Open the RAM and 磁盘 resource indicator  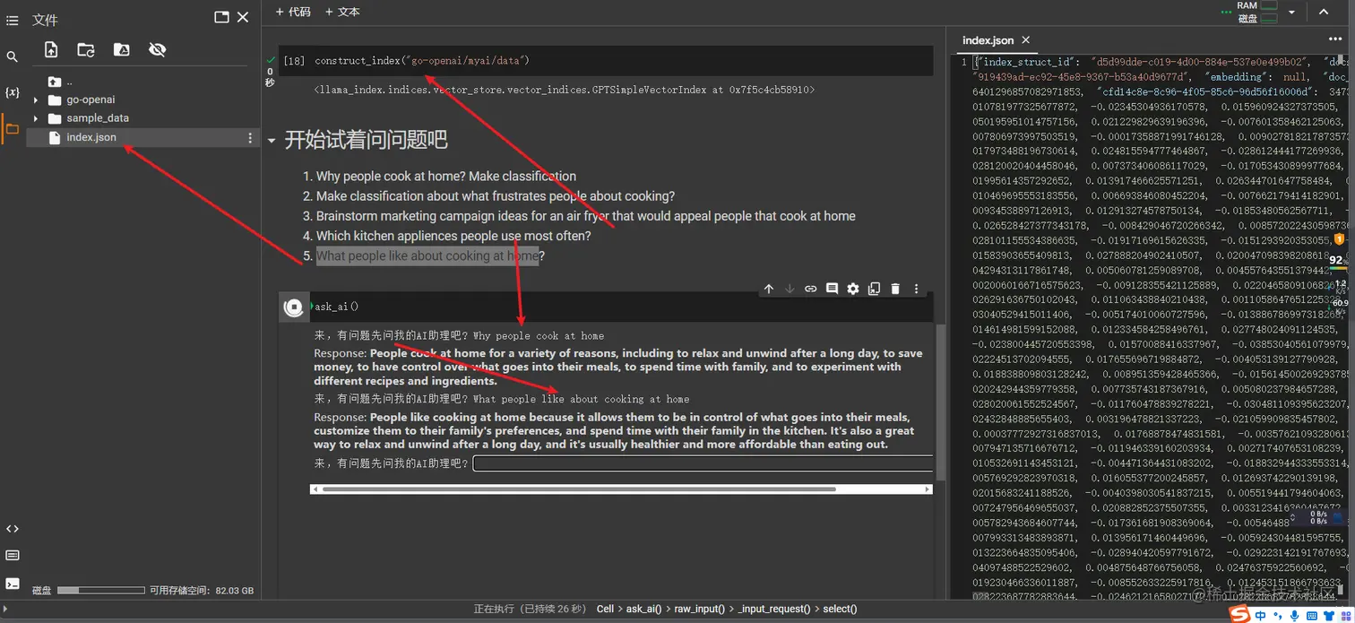[1256, 12]
